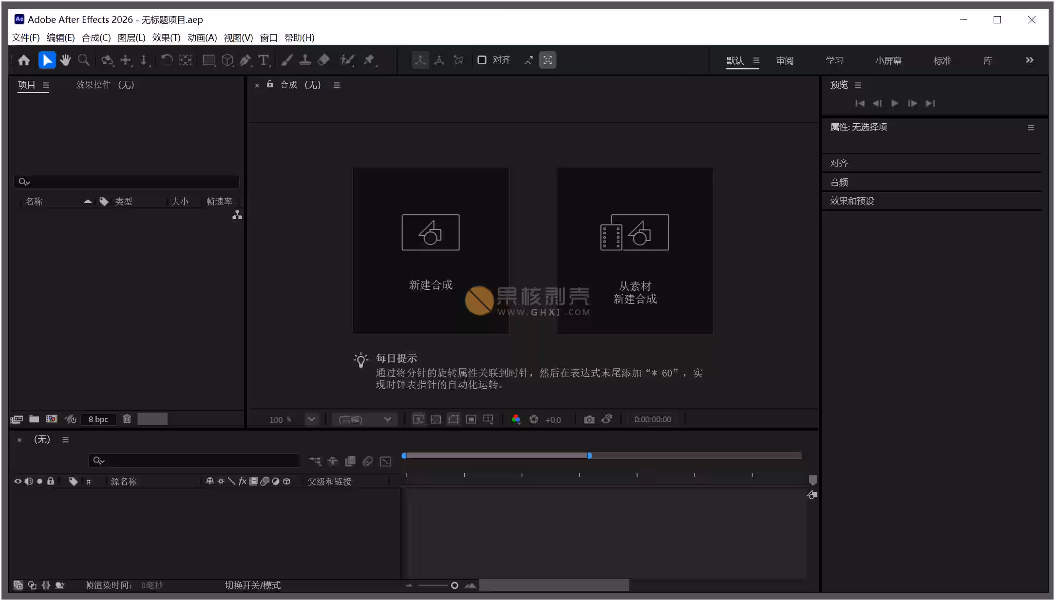Switch to the 学习 workspace tab

coord(834,61)
